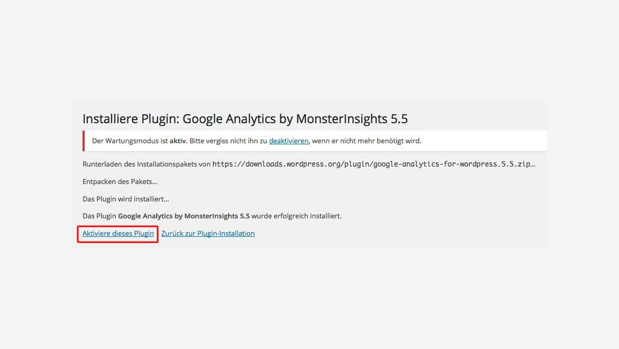Click the 'https://' start of download URL
The height and width of the screenshot is (349, 619).
[229, 164]
